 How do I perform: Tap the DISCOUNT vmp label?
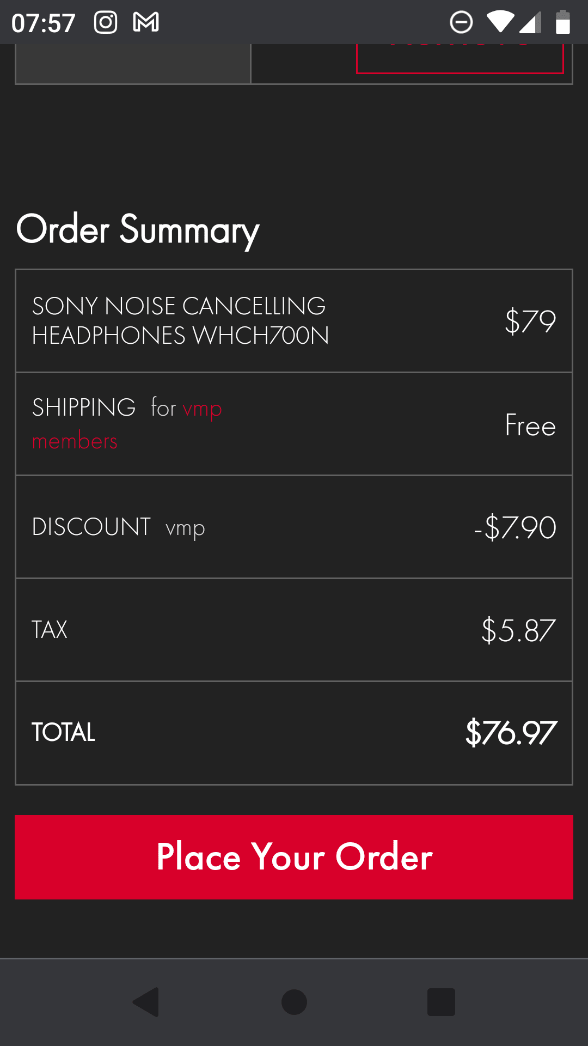tap(119, 527)
